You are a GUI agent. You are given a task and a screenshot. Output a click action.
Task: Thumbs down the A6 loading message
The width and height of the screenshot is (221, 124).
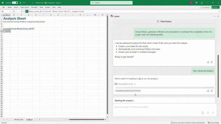coord(212,91)
